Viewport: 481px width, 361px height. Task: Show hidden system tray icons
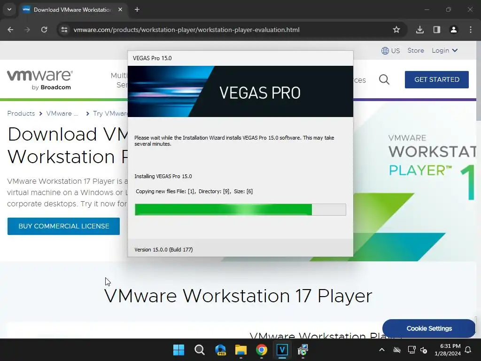381,350
